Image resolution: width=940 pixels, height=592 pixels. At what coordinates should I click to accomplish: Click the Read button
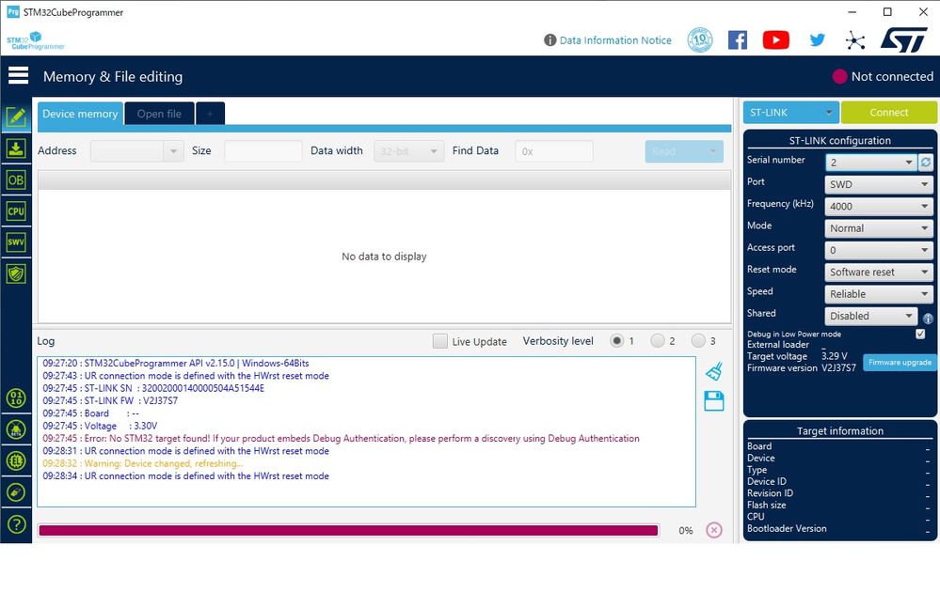click(x=684, y=151)
